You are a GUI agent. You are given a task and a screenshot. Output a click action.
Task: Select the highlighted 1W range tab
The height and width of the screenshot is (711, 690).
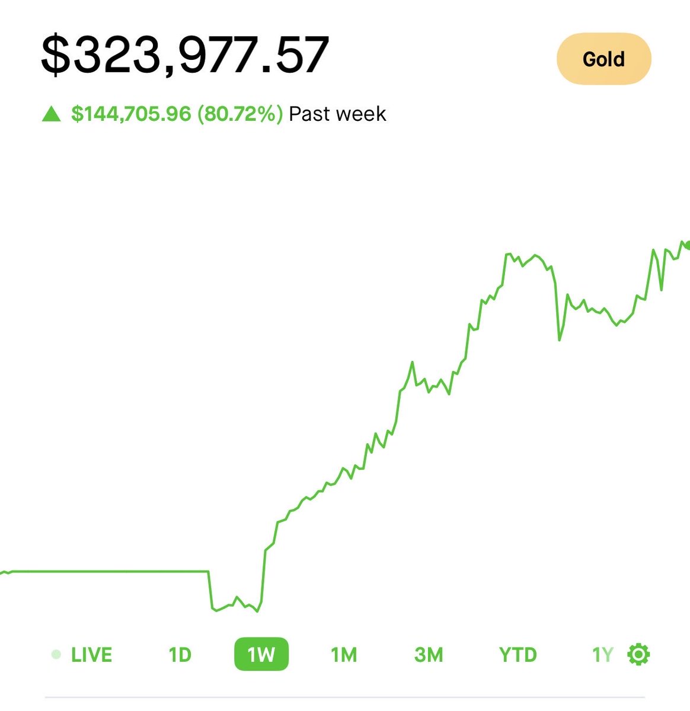click(261, 655)
